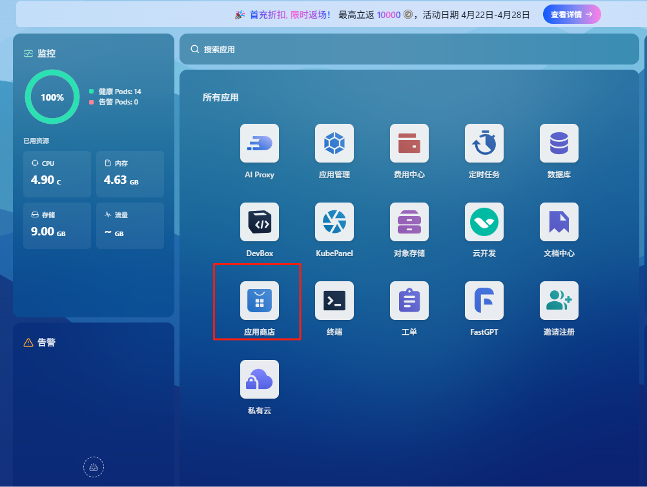Screen dimensions: 647x487
Task: Click the 监控 monitor panel icon
Action: coord(28,53)
